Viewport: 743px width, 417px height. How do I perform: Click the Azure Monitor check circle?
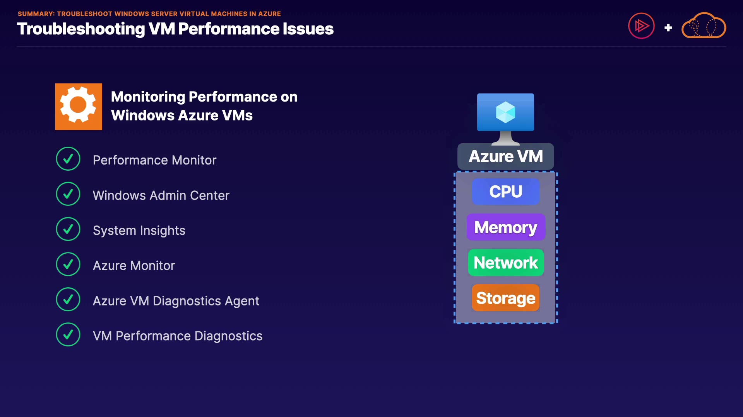click(x=68, y=264)
